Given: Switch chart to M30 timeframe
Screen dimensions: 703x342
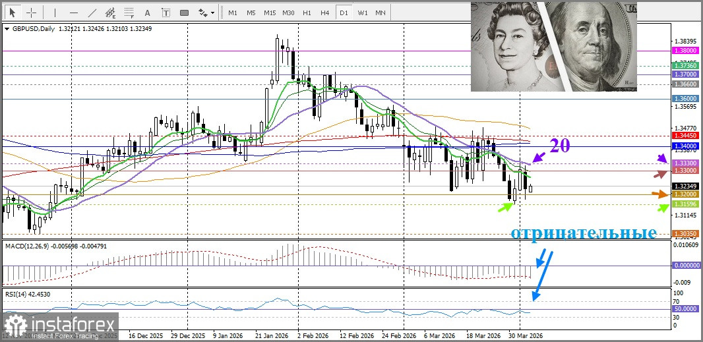Looking at the screenshot, I should pos(288,13).
